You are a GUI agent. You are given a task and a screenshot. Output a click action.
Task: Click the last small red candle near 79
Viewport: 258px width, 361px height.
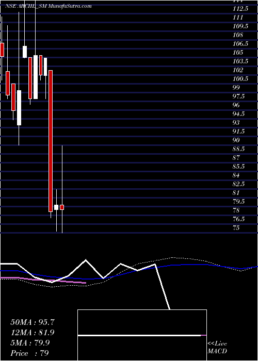pyautogui.click(x=62, y=207)
